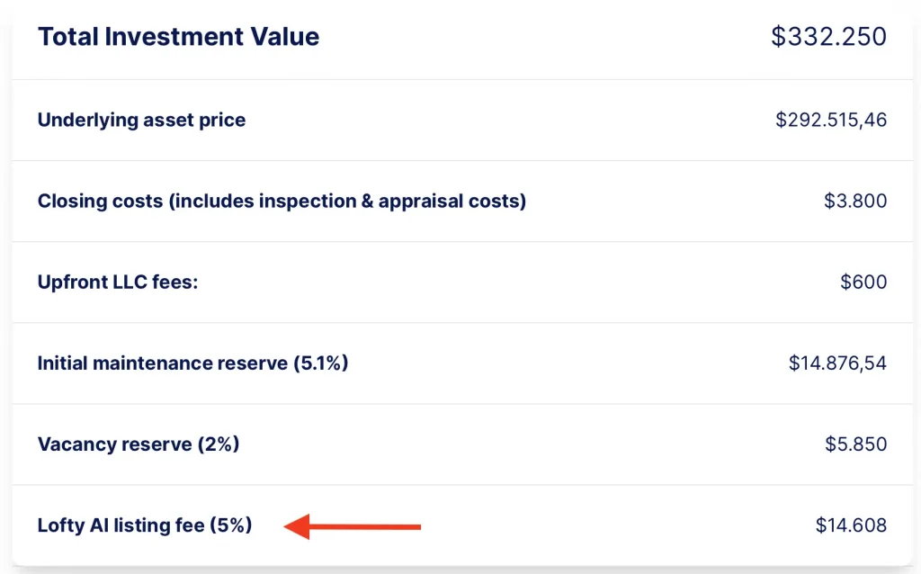Click the Upfront LLC fees label

pyautogui.click(x=117, y=282)
